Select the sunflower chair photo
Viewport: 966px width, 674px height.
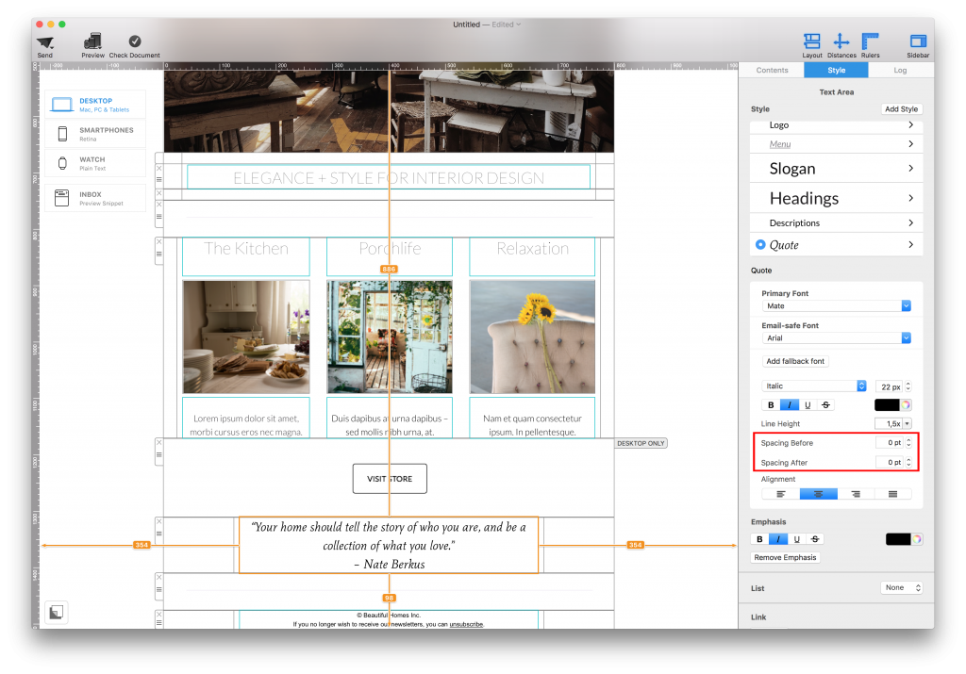(532, 337)
